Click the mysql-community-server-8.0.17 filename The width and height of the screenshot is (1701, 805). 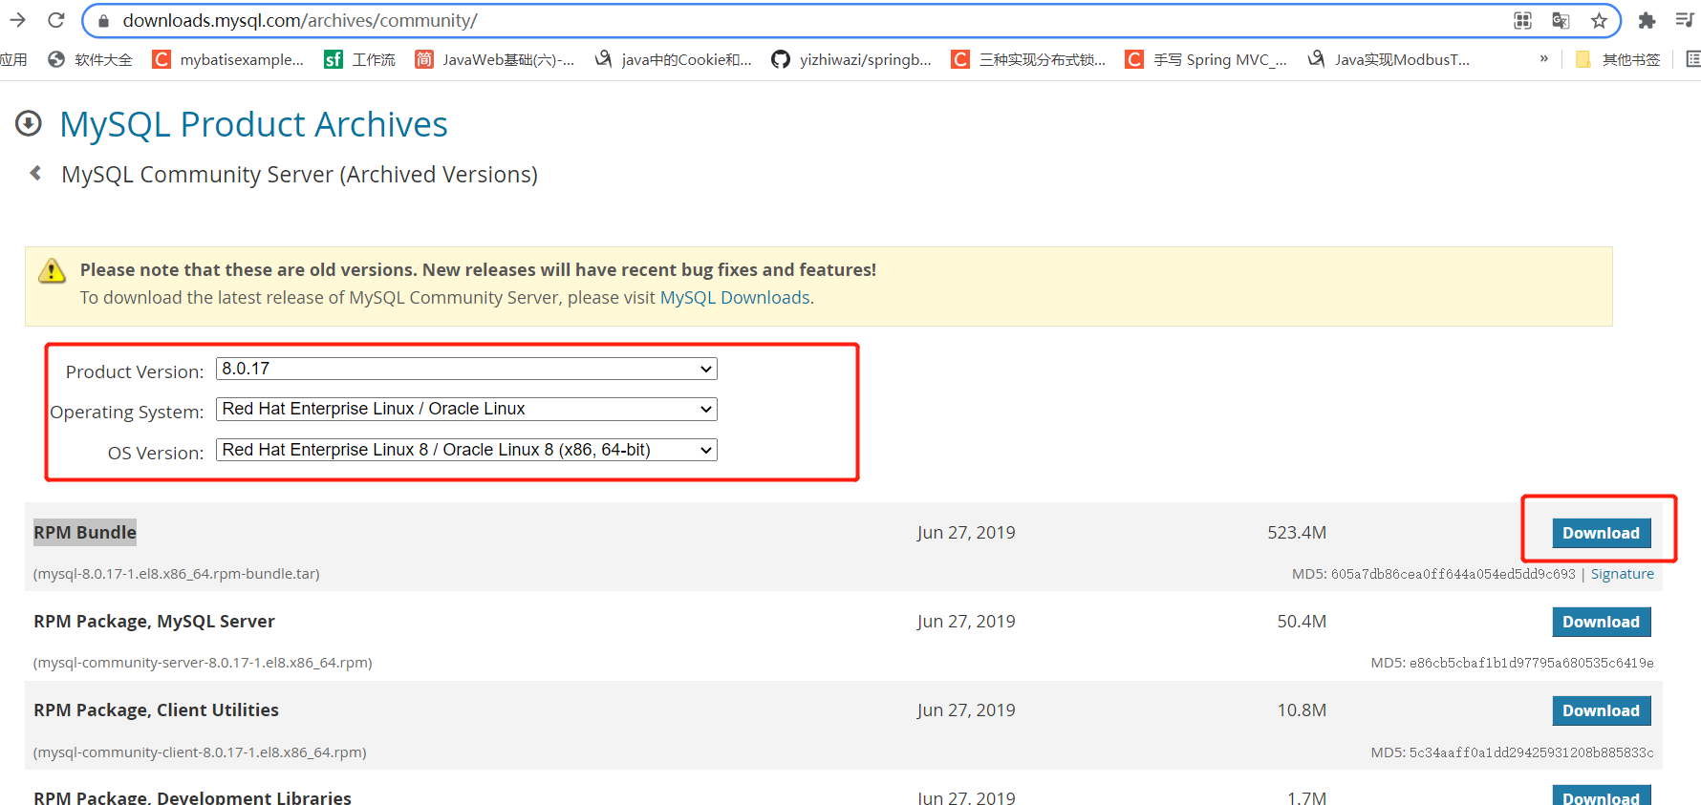203,663
